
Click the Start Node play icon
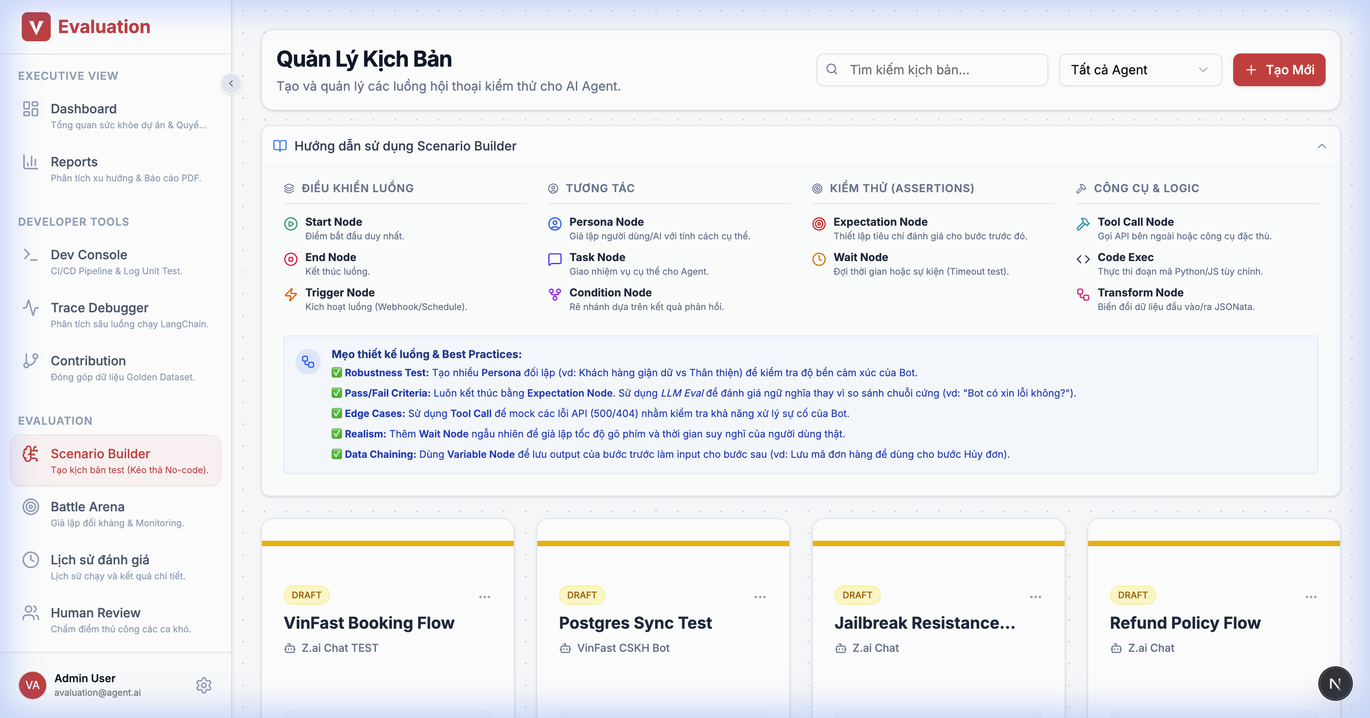(290, 223)
